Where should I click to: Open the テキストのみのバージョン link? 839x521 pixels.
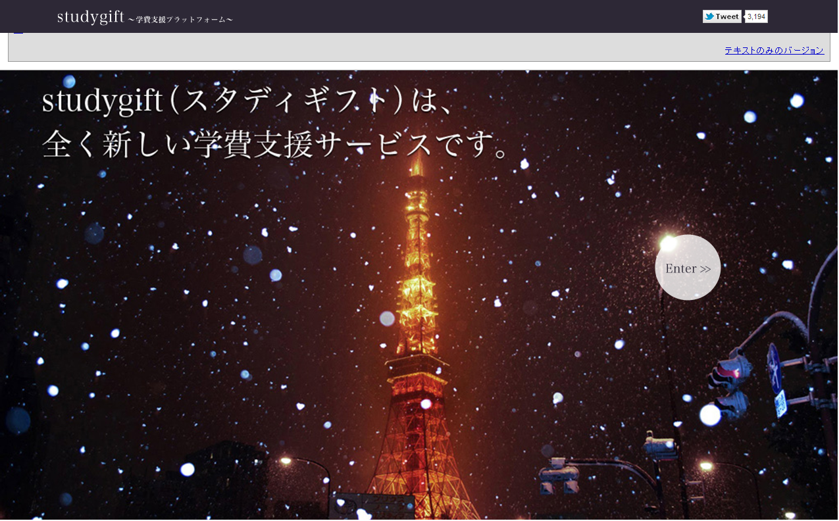774,50
